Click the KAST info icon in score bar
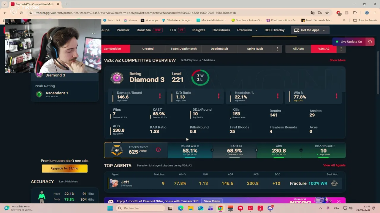The width and height of the screenshot is (380, 213). 240,146
